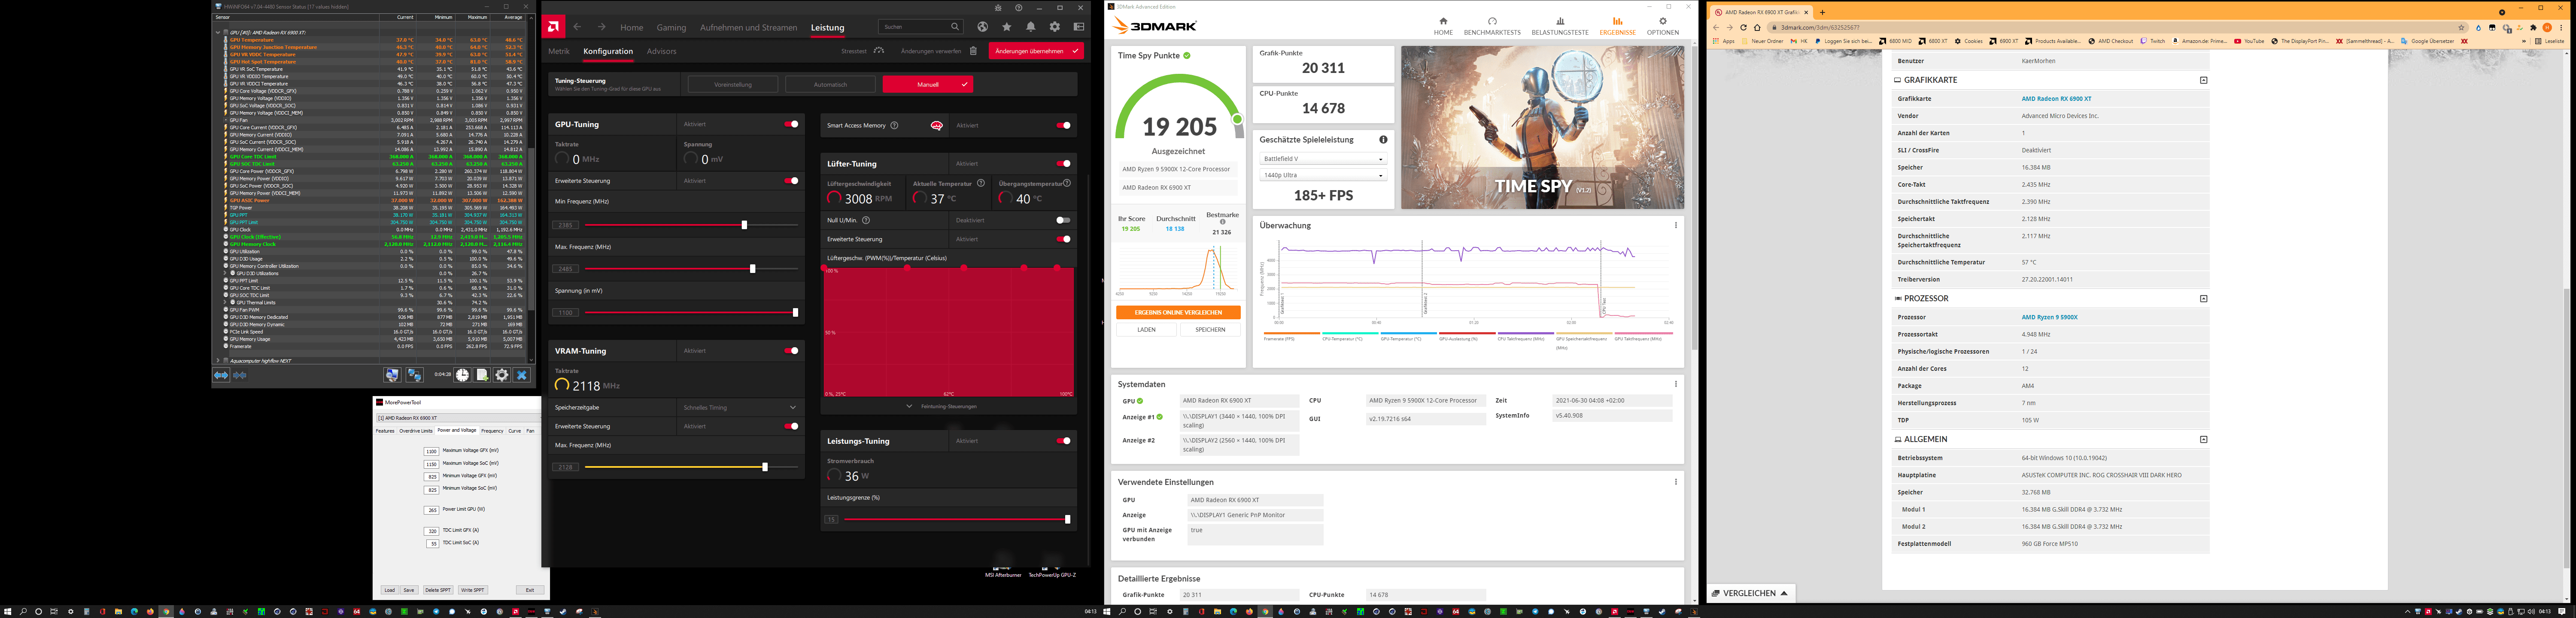The image size is (2576, 618).
Task: Toggle VRAM Erweiterte Steuerung switch
Action: pyautogui.click(x=791, y=426)
